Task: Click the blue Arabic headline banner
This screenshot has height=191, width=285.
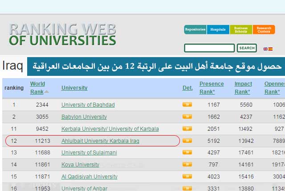Action: click(x=156, y=66)
